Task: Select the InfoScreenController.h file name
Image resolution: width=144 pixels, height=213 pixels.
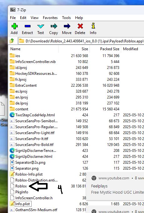Action: point(34,198)
